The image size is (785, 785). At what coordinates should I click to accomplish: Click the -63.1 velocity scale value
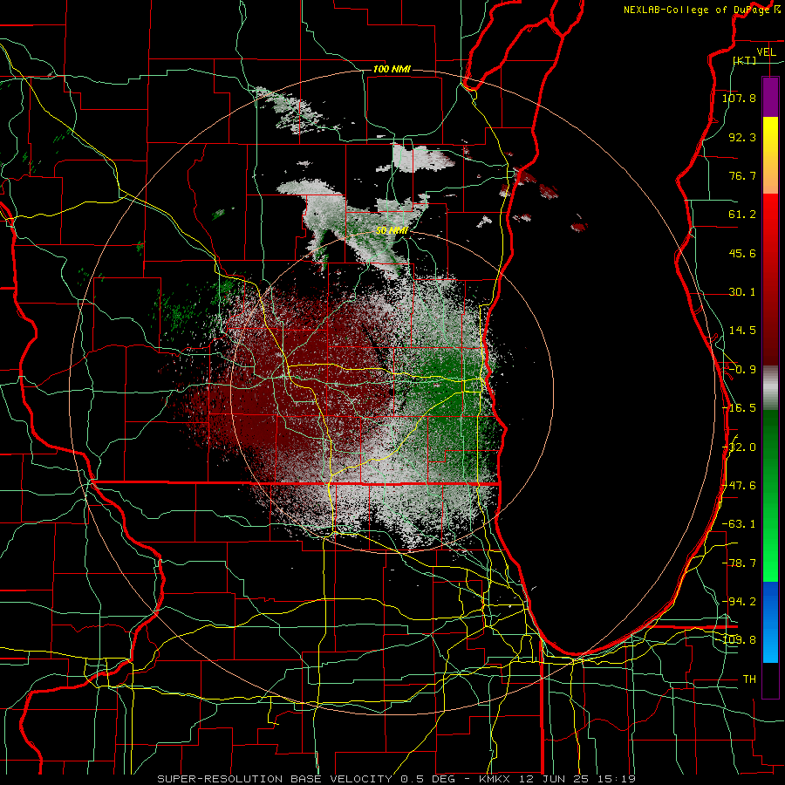coord(739,524)
